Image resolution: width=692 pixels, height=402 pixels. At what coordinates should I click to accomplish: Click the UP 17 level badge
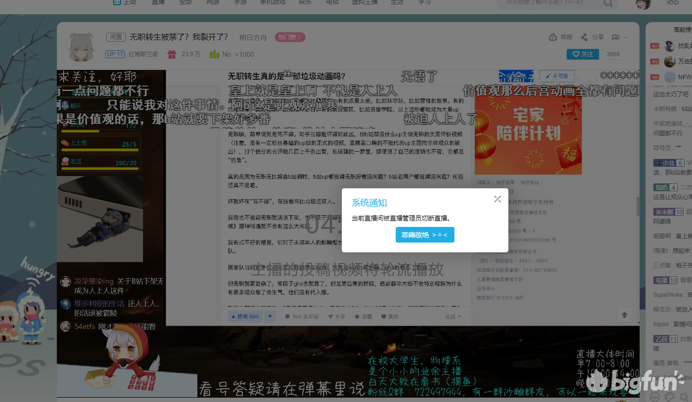pyautogui.click(x=115, y=54)
